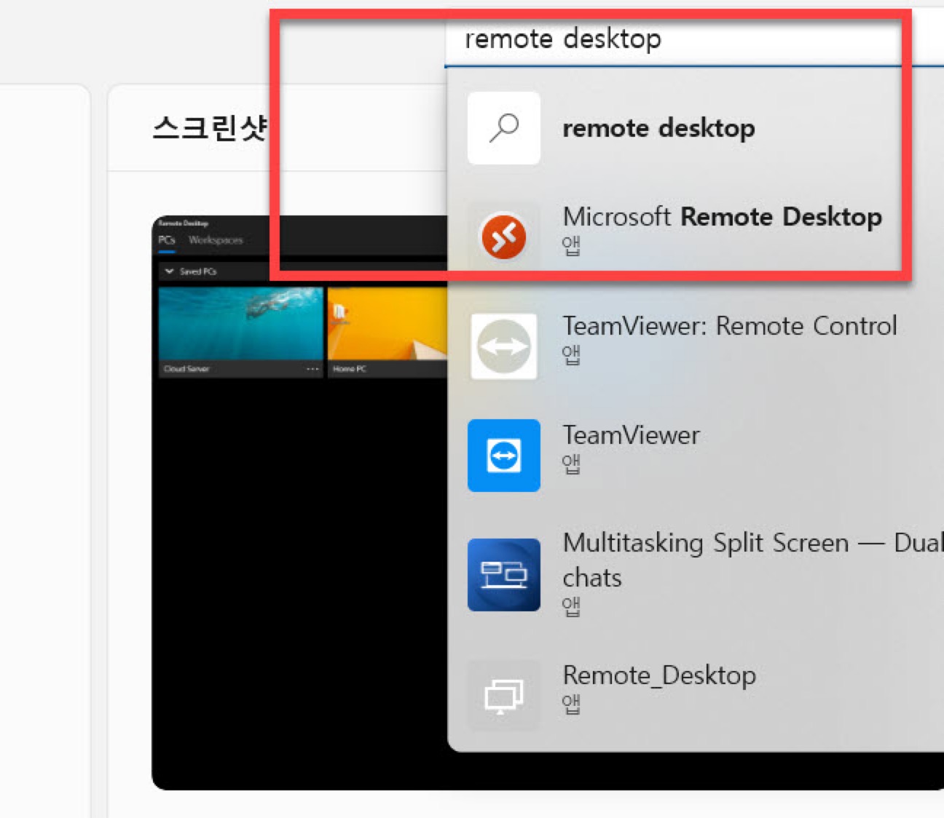This screenshot has width=944, height=818.
Task: Collapse the Saved PCs group chevron
Action: tap(169, 271)
